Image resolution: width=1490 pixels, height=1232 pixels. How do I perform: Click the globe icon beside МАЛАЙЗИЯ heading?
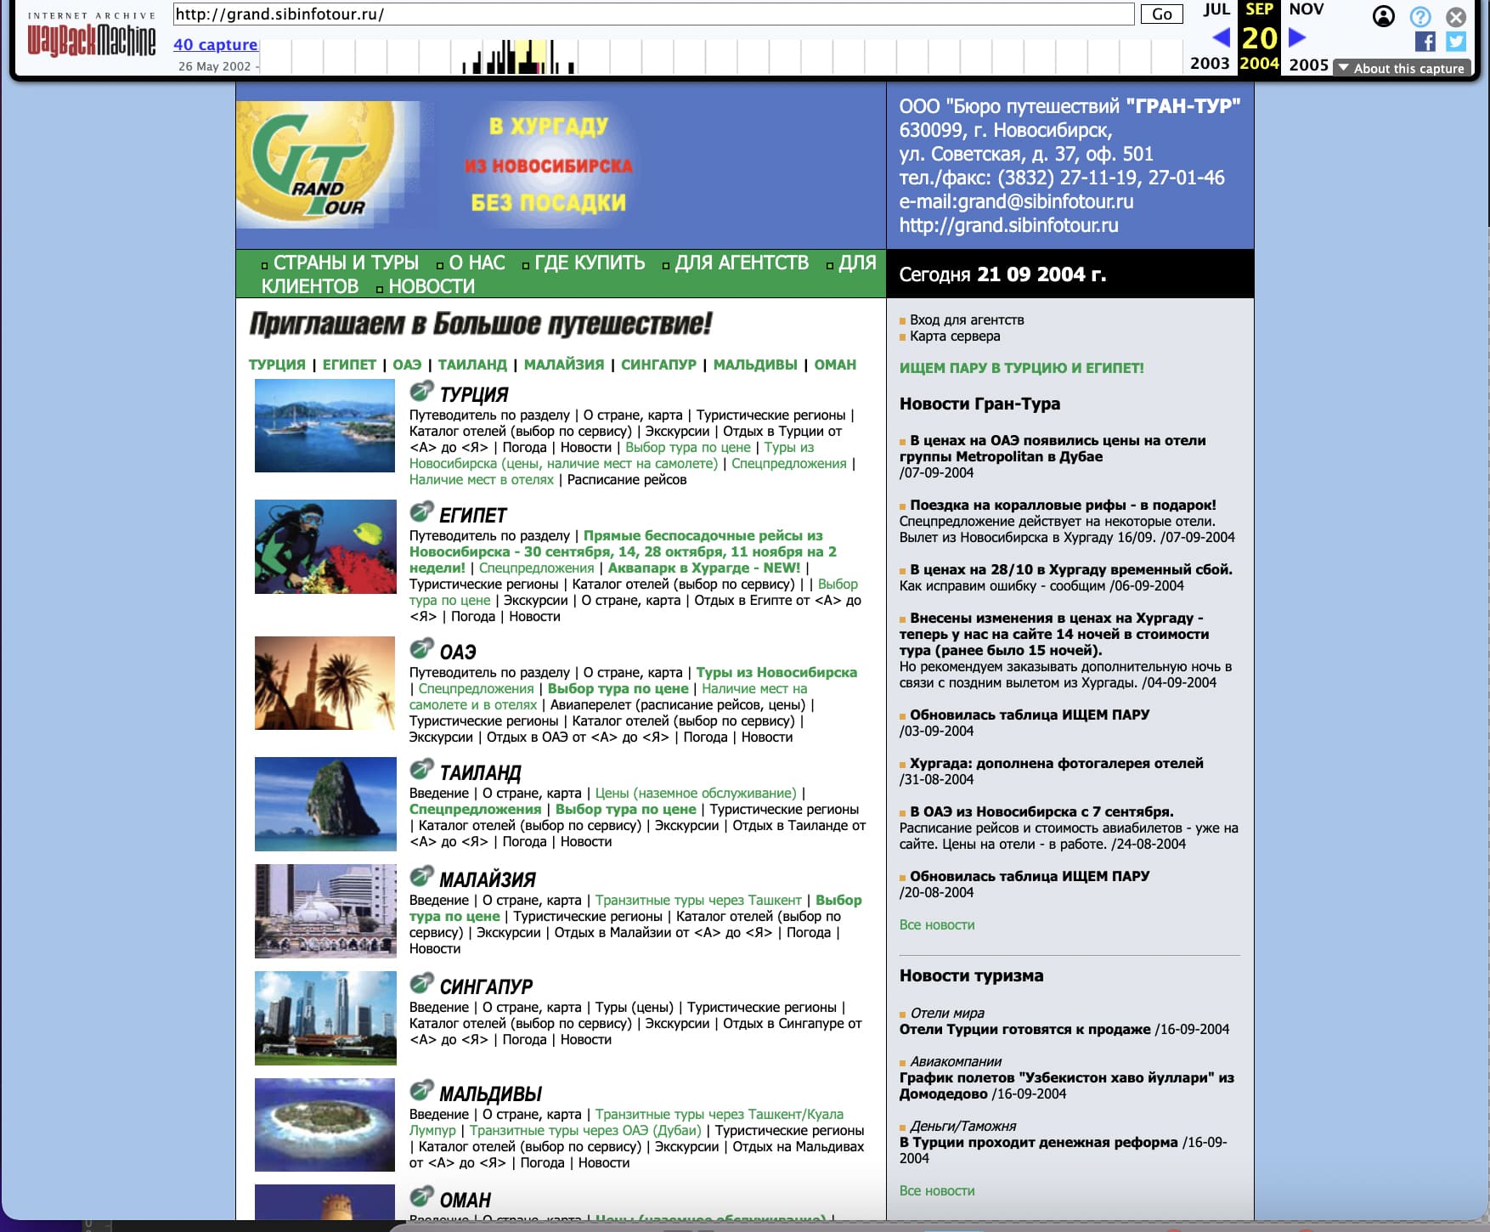pyautogui.click(x=421, y=877)
